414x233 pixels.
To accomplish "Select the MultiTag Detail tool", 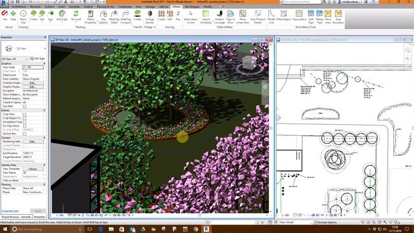I will (x=114, y=17).
